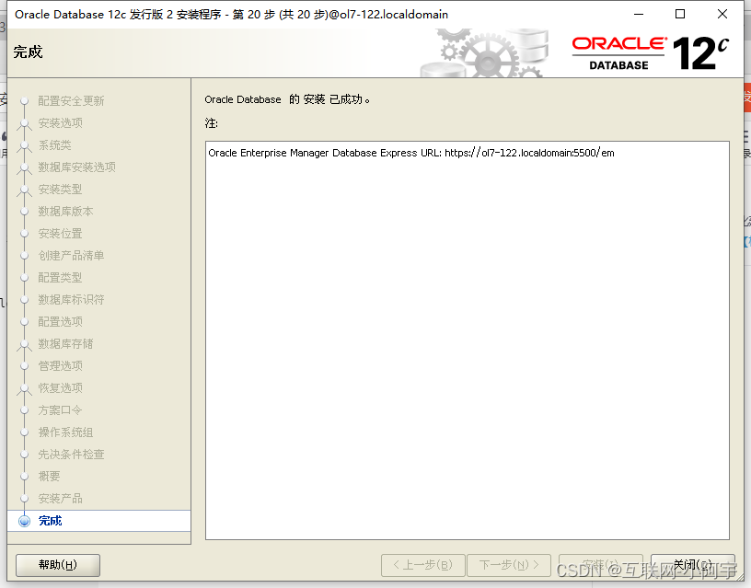Click the 帮助(H) help button
Viewport: 751px width, 588px height.
(58, 565)
